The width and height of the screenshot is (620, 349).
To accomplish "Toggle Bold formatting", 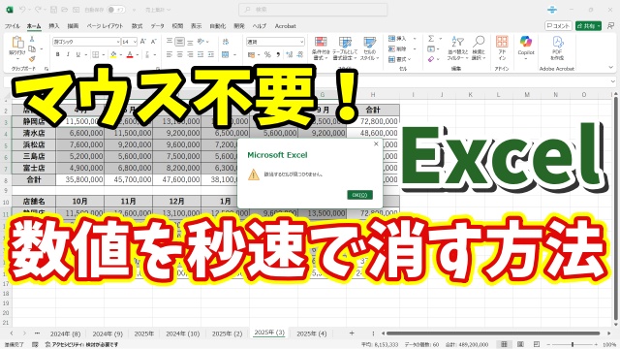I will pyautogui.click(x=58, y=54).
